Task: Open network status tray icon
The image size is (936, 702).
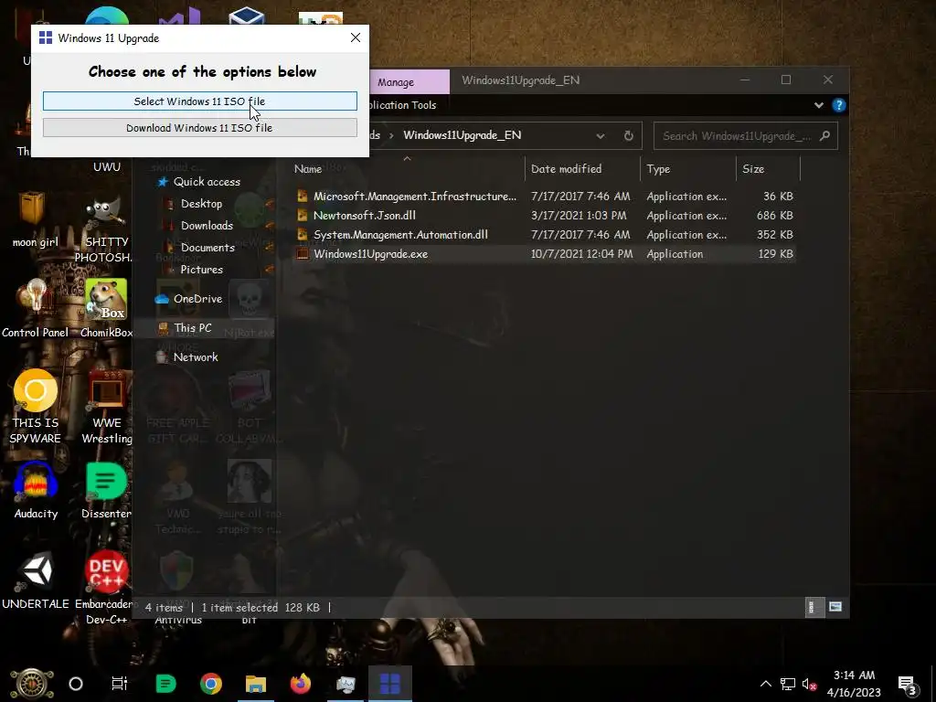Action: point(788,684)
